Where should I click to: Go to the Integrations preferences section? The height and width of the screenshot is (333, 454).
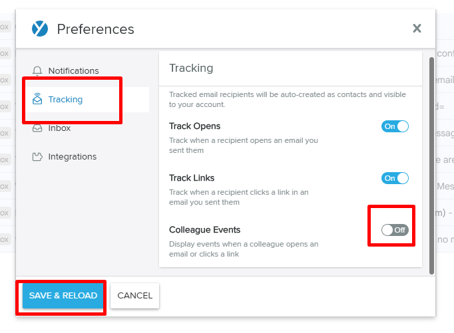pyautogui.click(x=73, y=157)
